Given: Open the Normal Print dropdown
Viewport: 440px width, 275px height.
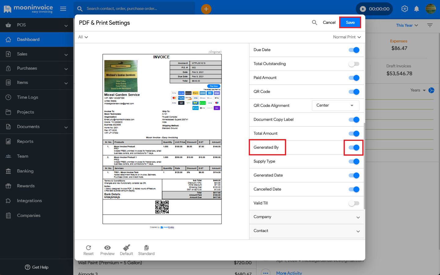Looking at the screenshot, I should point(347,37).
